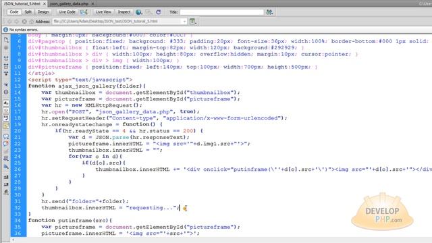Collapse the full tag using the coding toolbar
Screen dimensions: 432x243
pyautogui.click(x=6, y=59)
